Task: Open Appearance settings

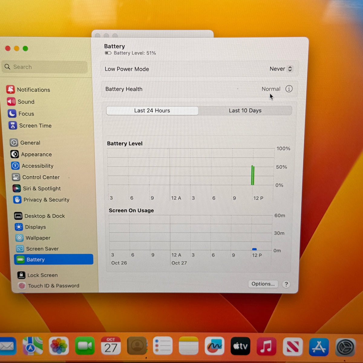Action: click(31, 154)
